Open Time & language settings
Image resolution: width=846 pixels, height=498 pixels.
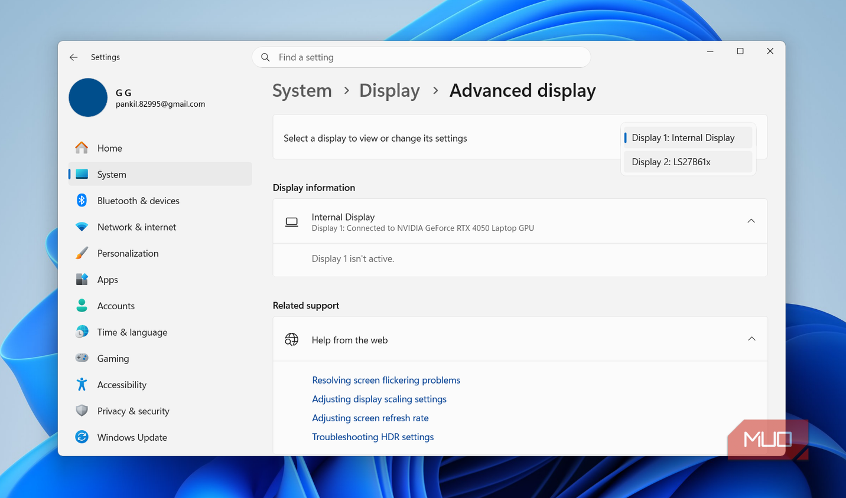160,332
